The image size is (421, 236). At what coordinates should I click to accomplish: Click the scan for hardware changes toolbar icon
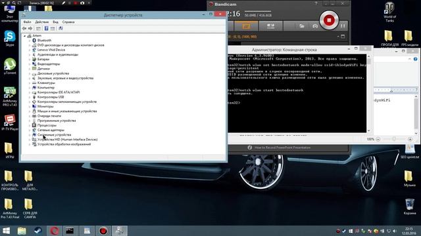click(61, 28)
